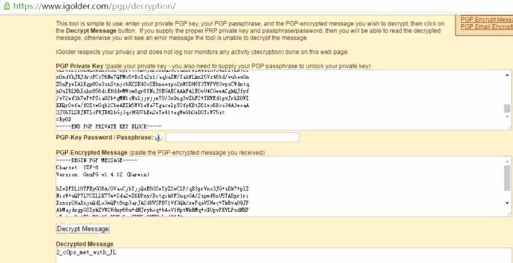Open the PGP Encrypt Message link
The image size is (513, 263).
point(486,20)
